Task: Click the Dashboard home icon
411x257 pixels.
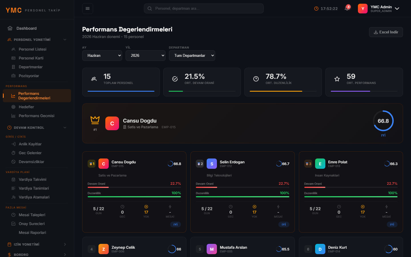Action: (x=10, y=28)
